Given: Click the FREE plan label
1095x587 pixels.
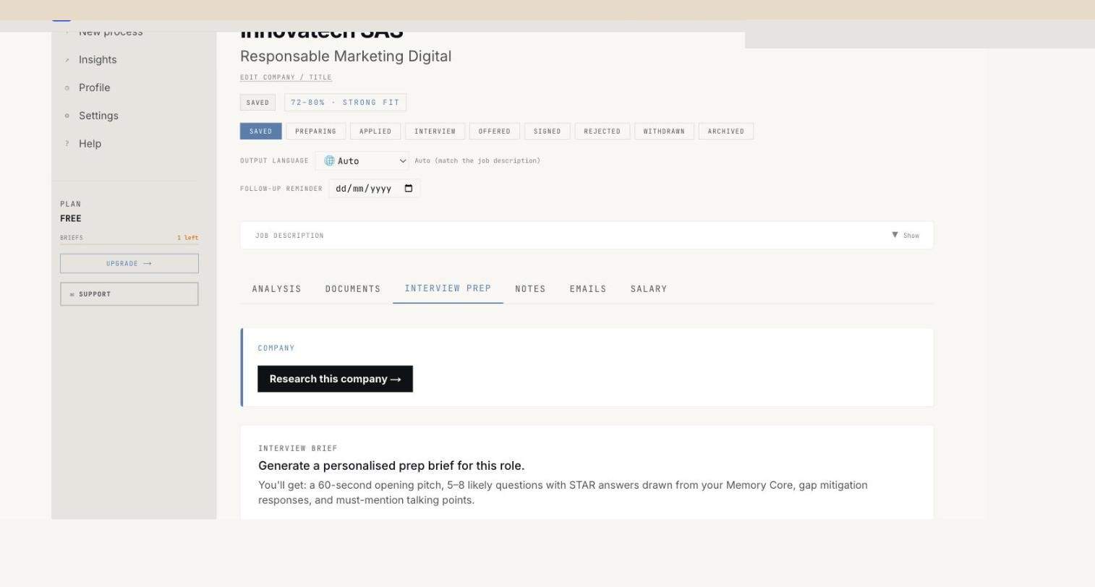Looking at the screenshot, I should pyautogui.click(x=71, y=218).
